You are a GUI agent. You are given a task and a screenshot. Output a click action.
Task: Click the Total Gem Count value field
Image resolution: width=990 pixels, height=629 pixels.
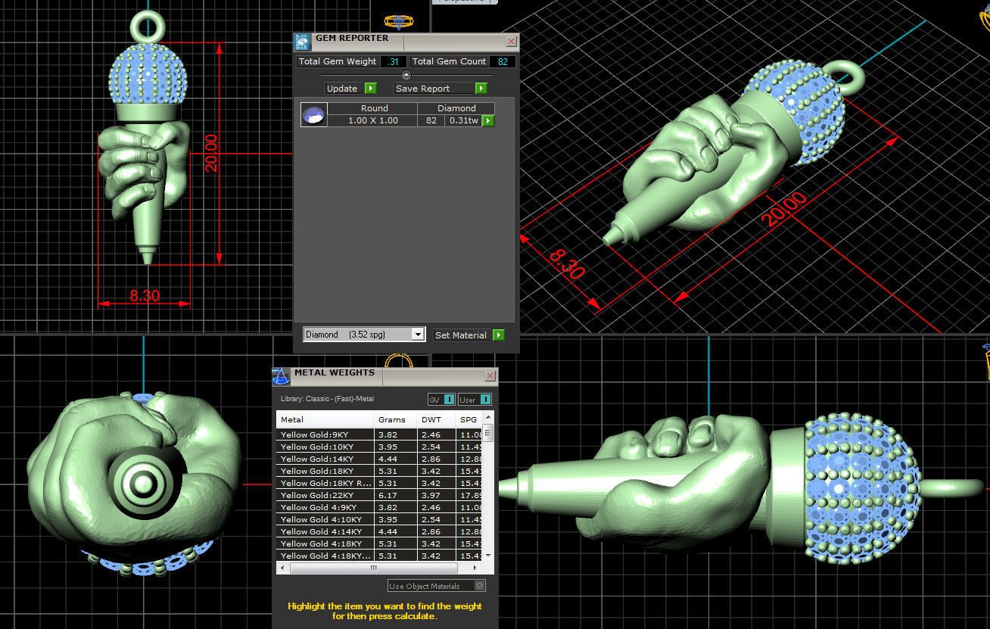click(503, 61)
